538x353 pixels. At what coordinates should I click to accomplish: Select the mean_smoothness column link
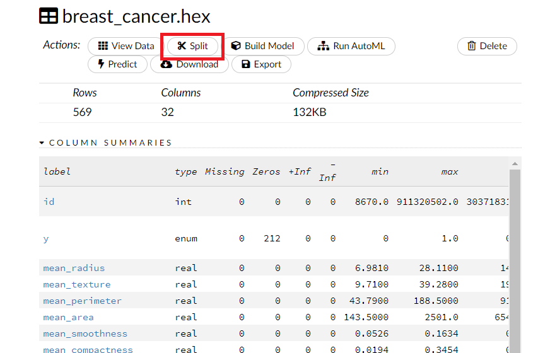click(85, 333)
